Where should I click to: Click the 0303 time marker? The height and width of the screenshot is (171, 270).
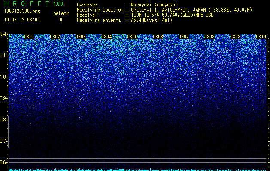tap(81, 37)
